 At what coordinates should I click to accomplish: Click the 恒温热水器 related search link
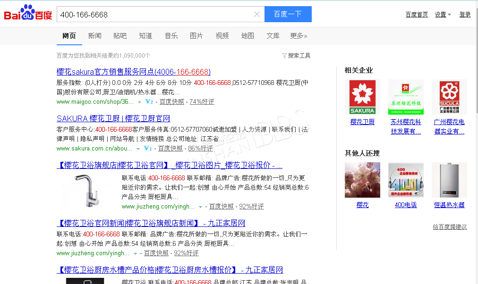(x=449, y=205)
